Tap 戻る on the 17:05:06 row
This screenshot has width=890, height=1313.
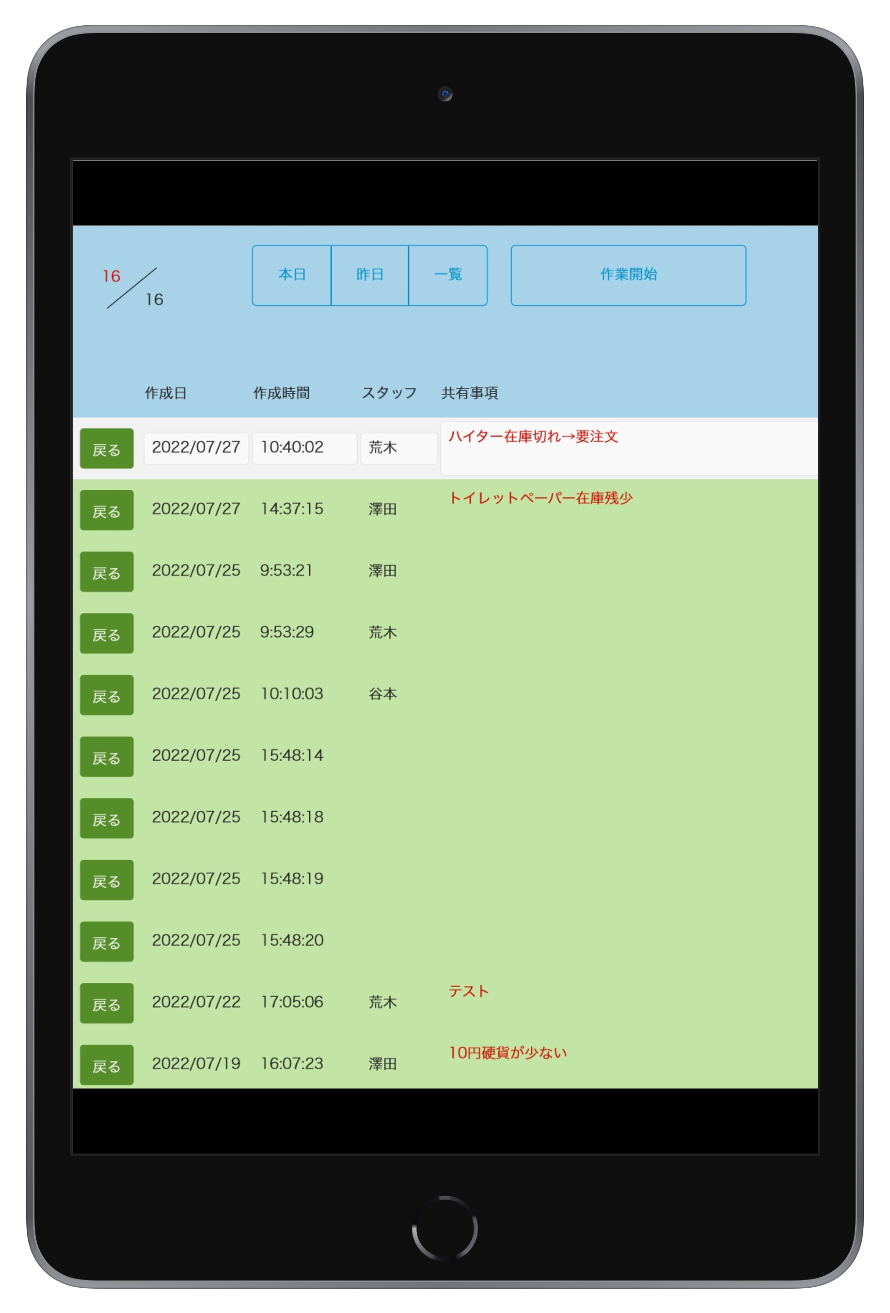click(107, 1003)
